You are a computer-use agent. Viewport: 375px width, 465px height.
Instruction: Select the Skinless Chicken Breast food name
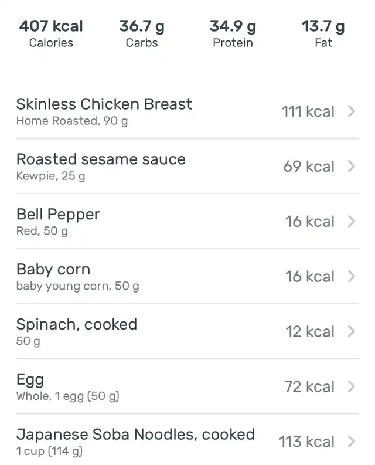[x=104, y=104]
